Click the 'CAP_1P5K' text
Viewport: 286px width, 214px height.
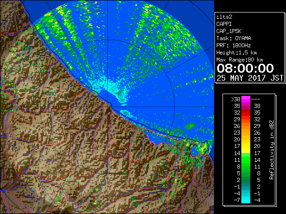click(229, 31)
